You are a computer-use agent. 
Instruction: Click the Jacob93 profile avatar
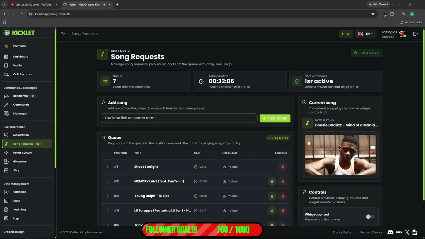pyautogui.click(x=402, y=34)
